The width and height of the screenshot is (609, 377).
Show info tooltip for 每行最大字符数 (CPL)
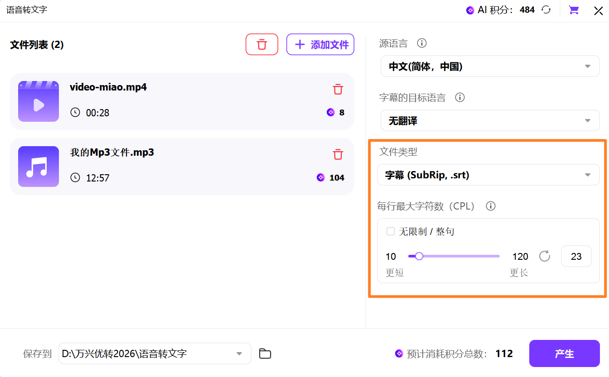490,206
